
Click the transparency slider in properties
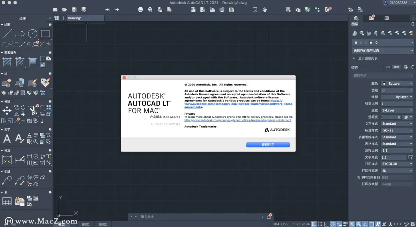click(x=391, y=117)
